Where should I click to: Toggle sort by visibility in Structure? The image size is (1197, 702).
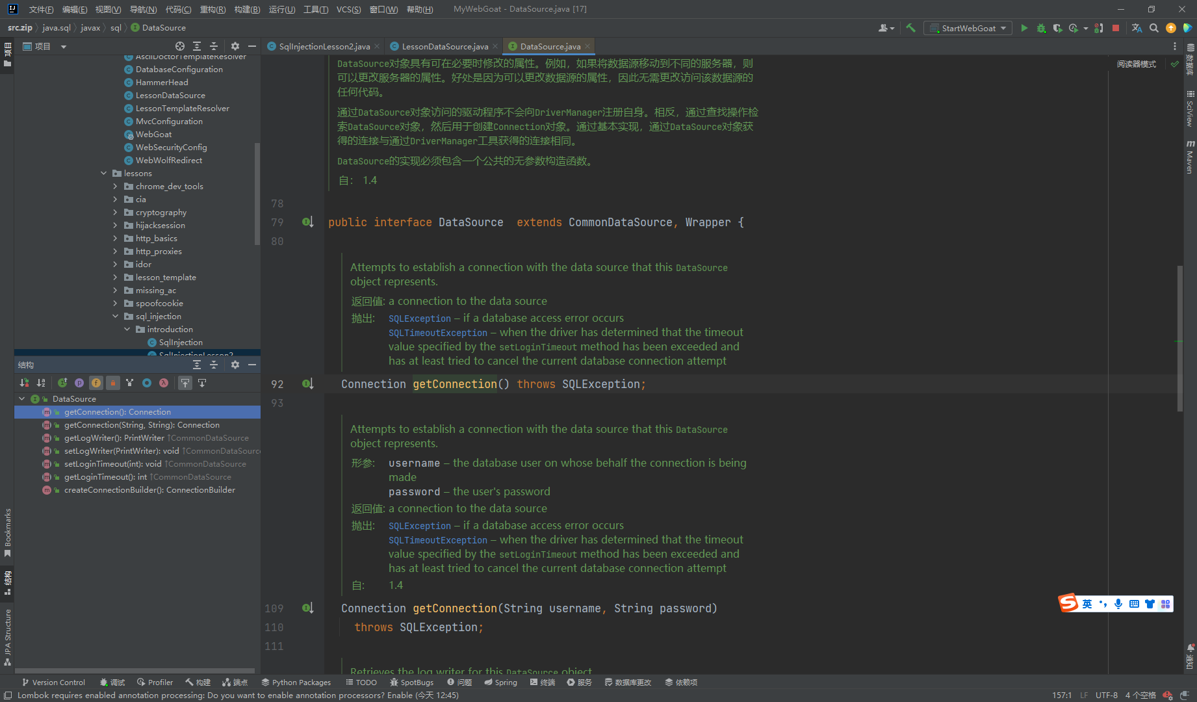point(24,383)
